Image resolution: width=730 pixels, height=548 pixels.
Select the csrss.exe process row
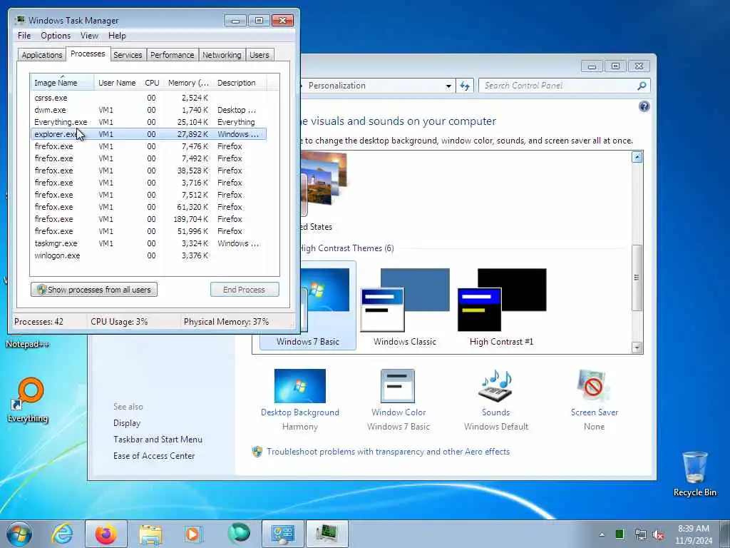pos(148,98)
